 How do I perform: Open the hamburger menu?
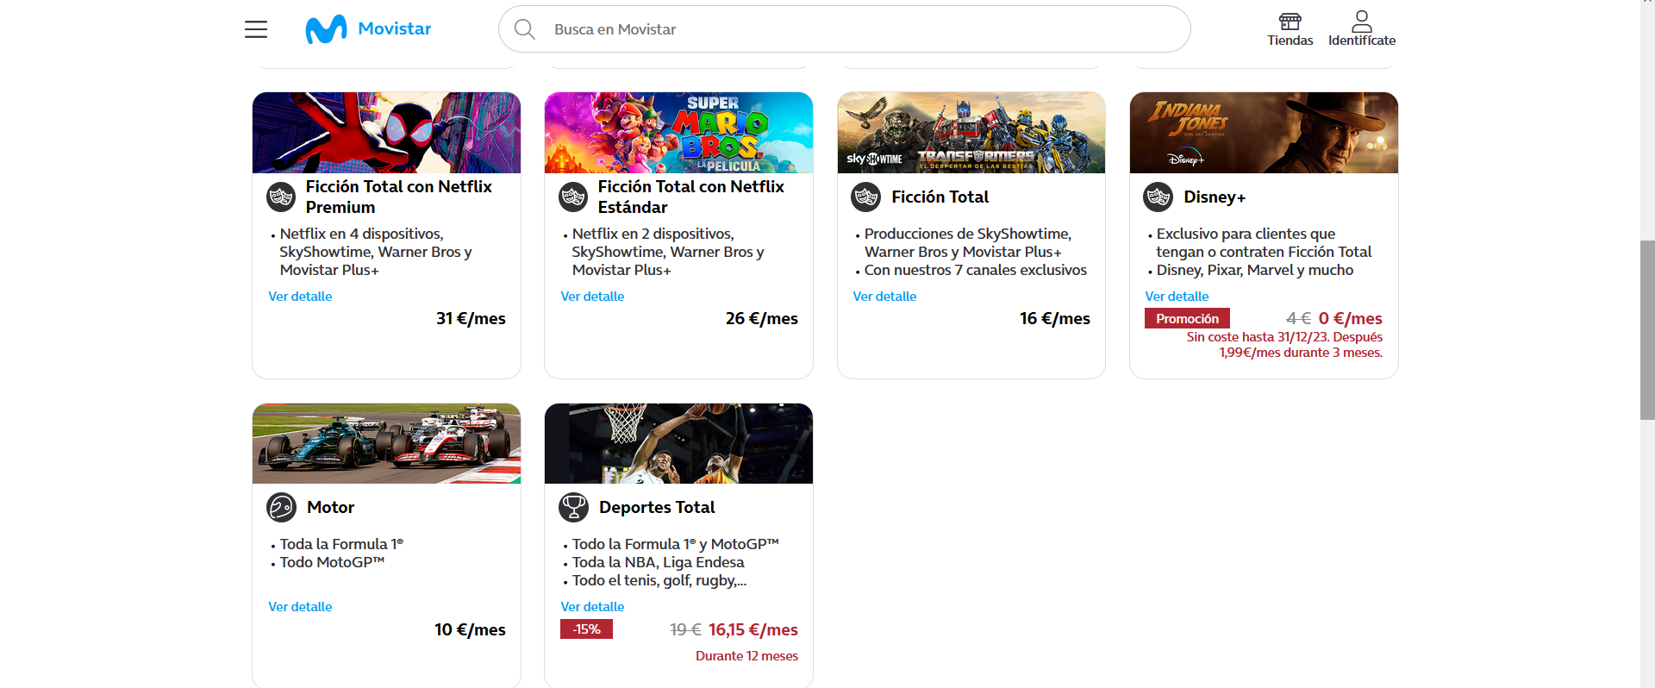coord(256,29)
